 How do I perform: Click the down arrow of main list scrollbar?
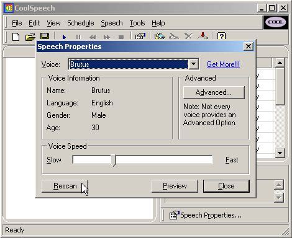tap(280, 153)
